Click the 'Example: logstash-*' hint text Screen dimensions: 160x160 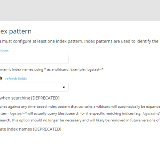point(87,69)
